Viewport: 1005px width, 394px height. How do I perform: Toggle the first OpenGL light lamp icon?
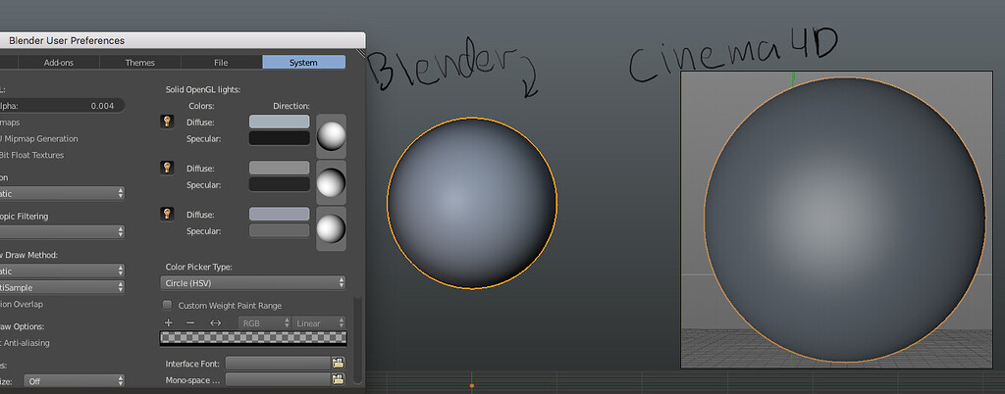point(167,122)
